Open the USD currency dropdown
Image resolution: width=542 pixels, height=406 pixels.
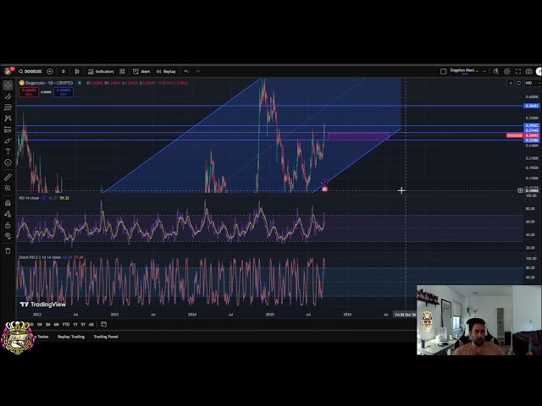[529, 83]
